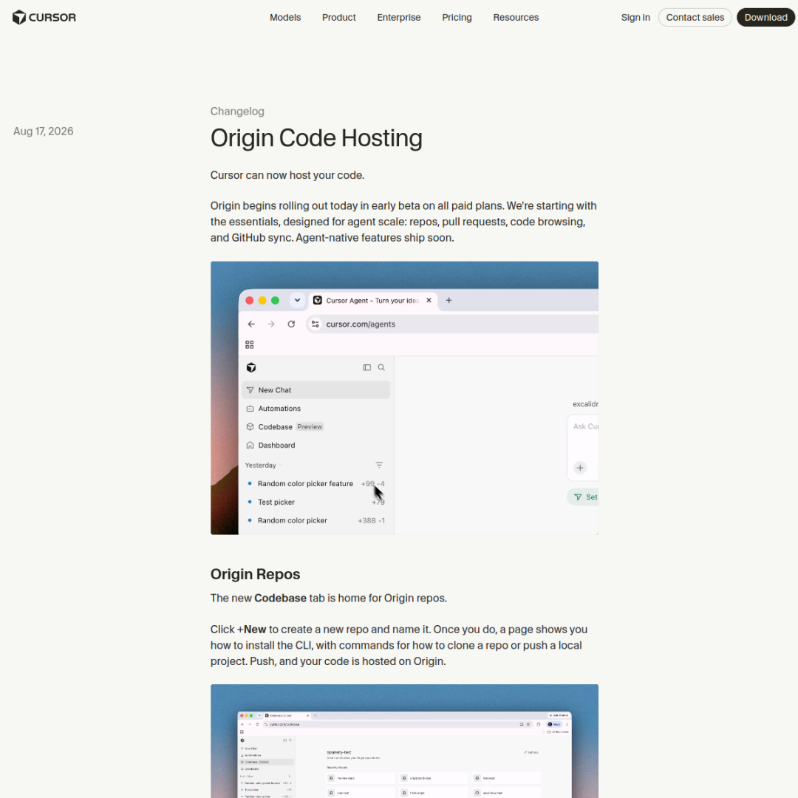Click the yellow minimize dot in mockup
Screen dimensions: 798x798
(x=262, y=300)
